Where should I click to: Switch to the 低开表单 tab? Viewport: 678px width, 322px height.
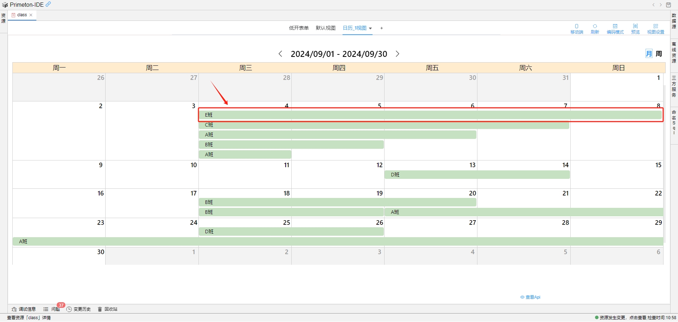299,28
